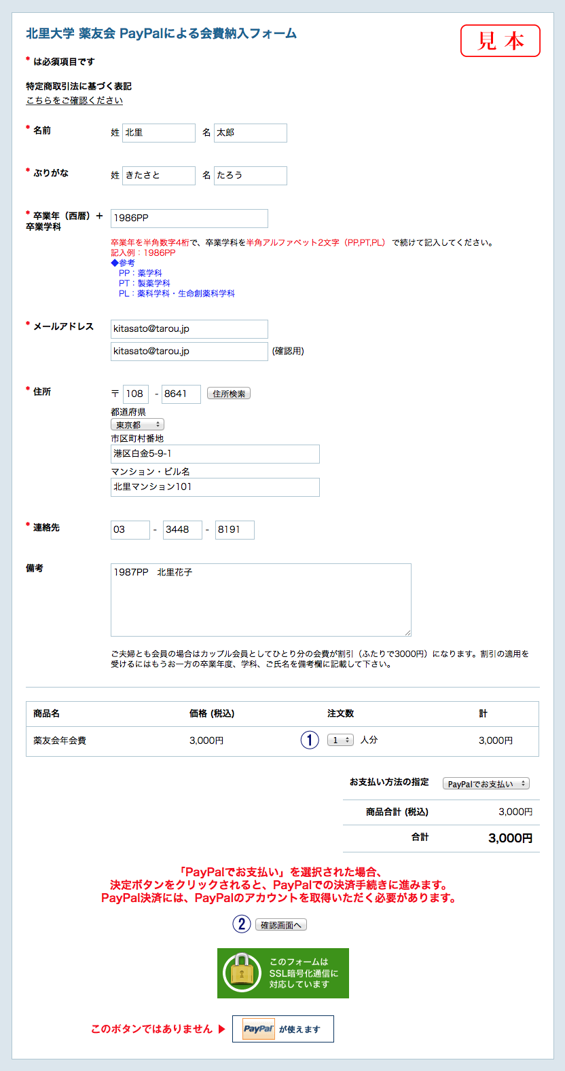Screen dimensions: 565x1071
Task: Select the graduation year field 1986PP
Action: [189, 219]
